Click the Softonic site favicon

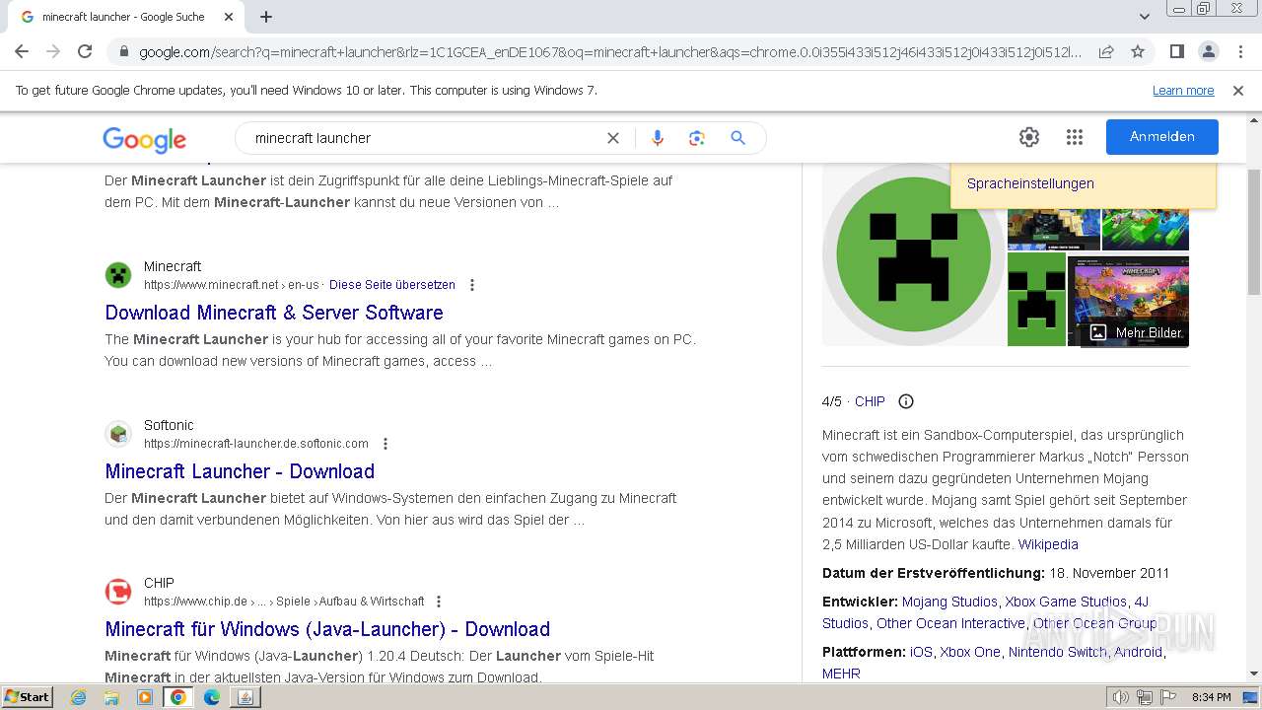pyautogui.click(x=118, y=434)
